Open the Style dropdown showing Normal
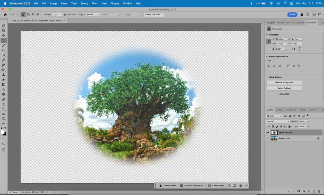This screenshot has height=195, width=324. pos(93,15)
